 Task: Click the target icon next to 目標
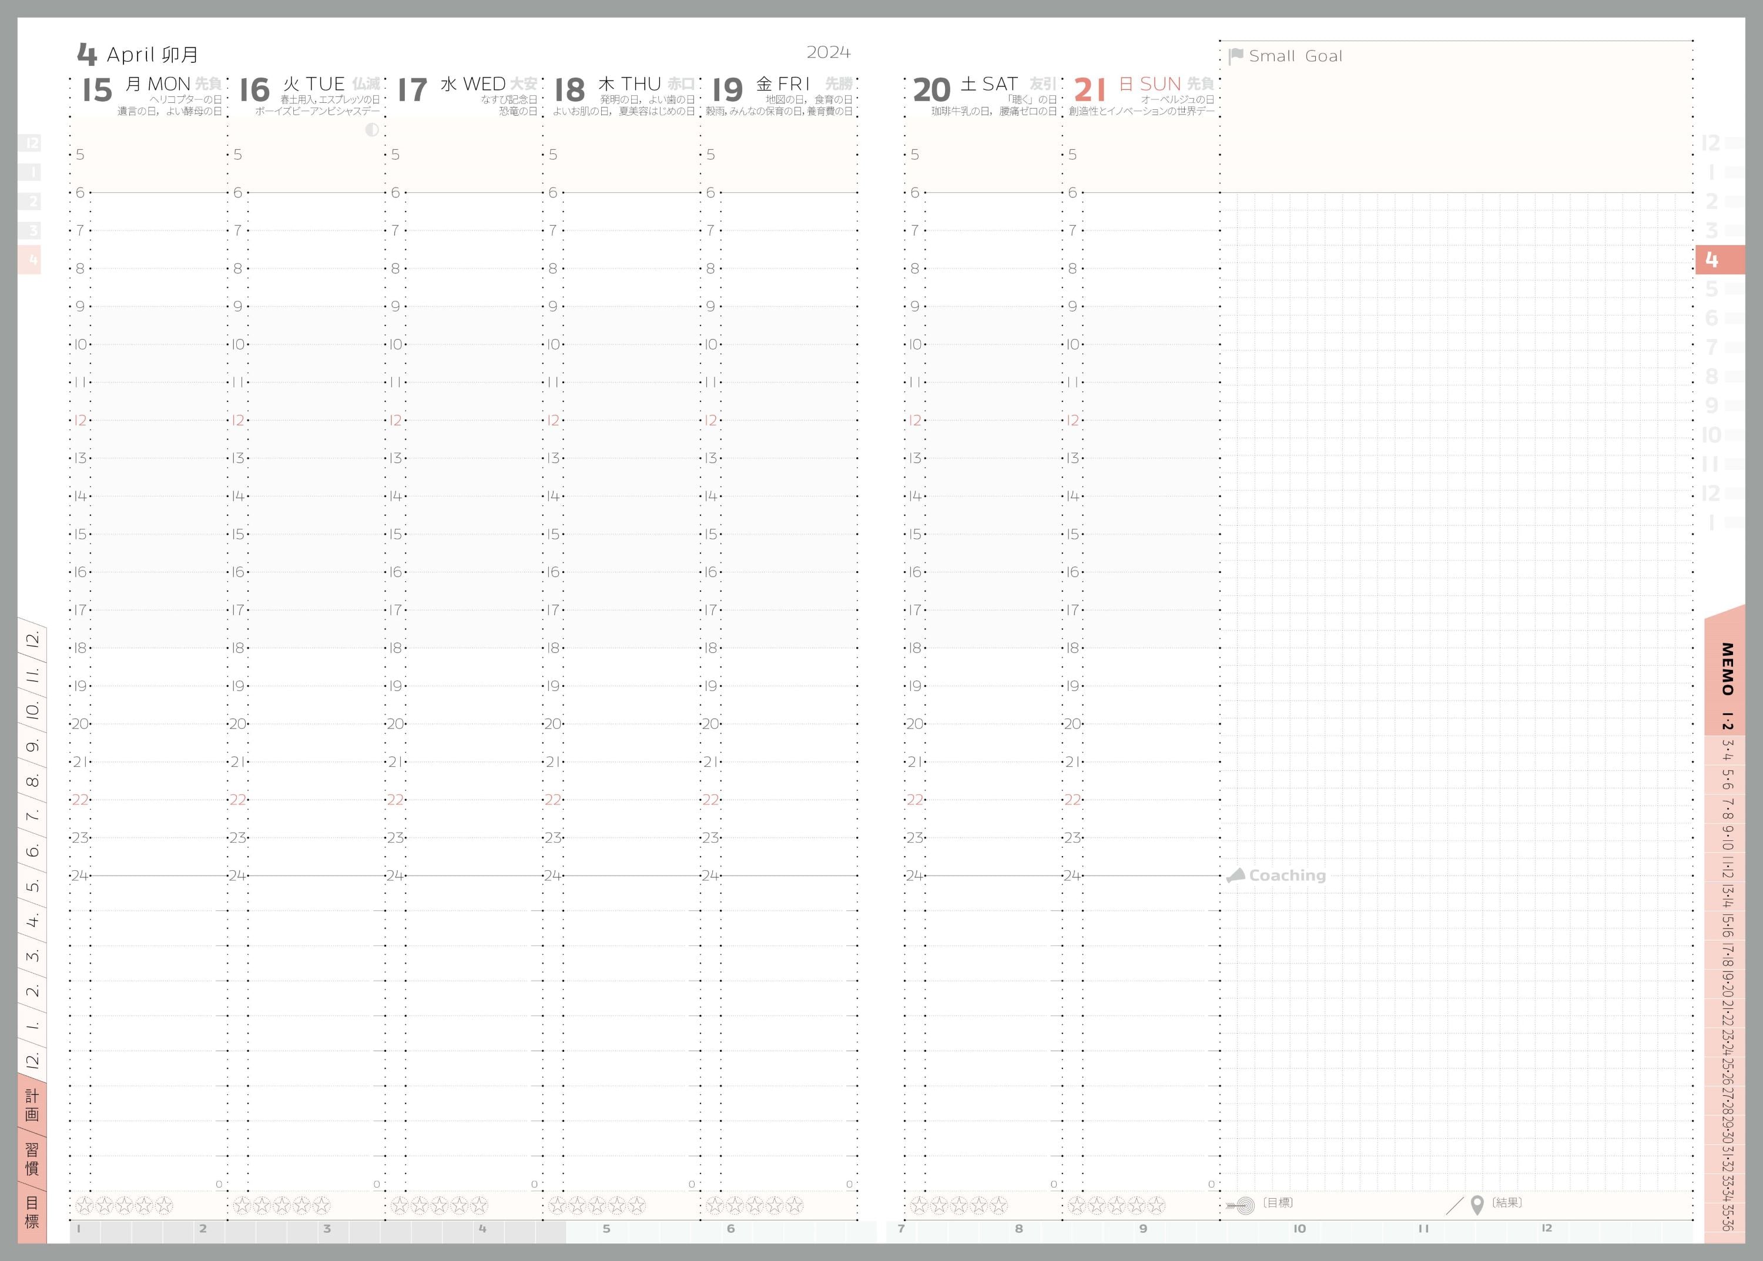(x=1241, y=1206)
